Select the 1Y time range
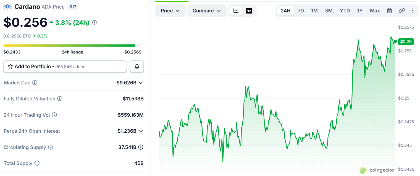 tap(360, 11)
